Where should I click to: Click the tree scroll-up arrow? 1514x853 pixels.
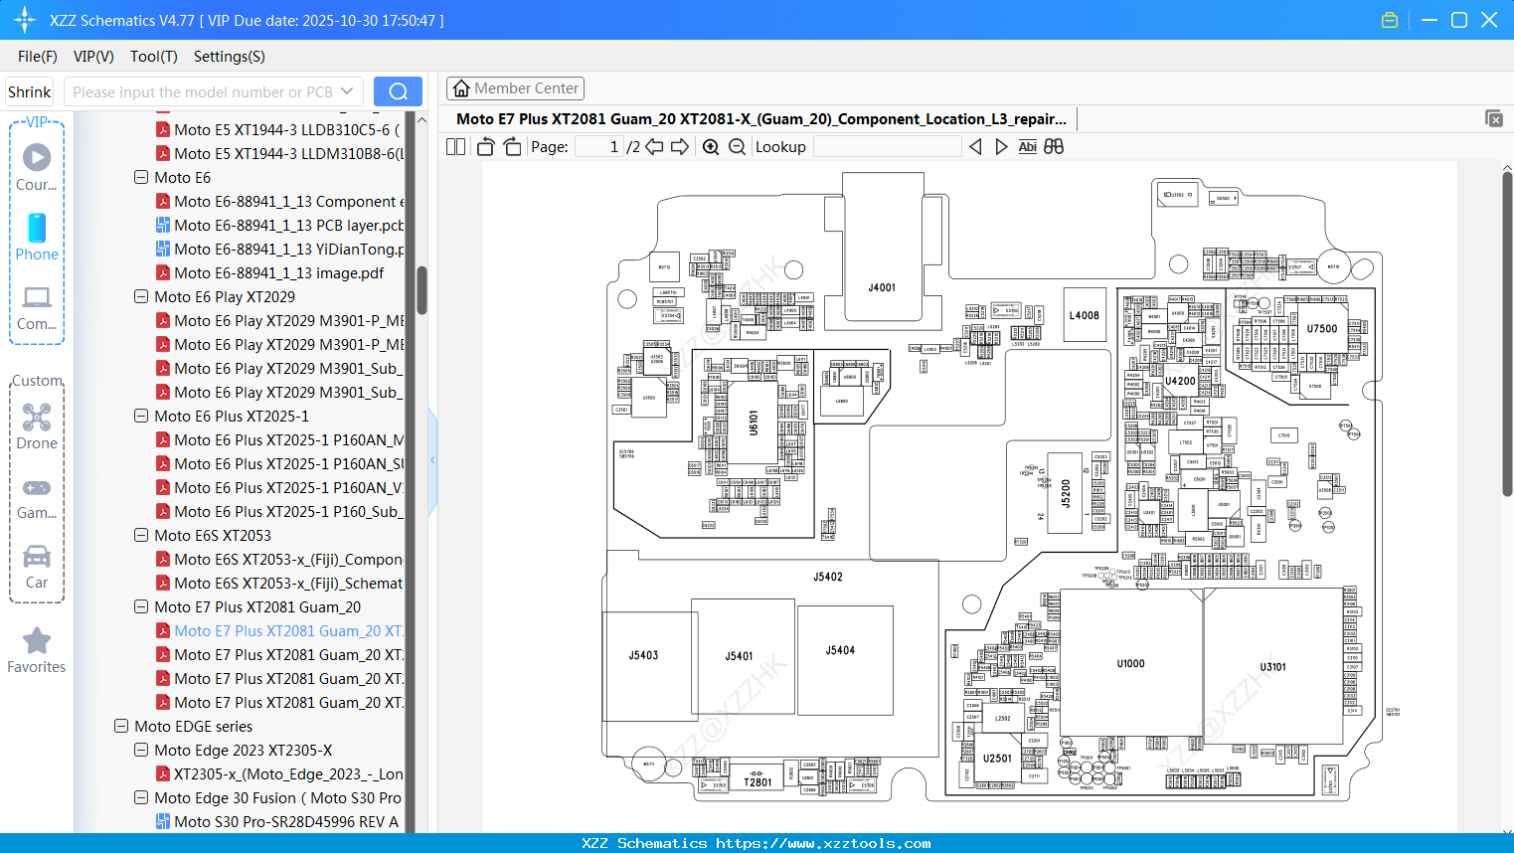(421, 119)
